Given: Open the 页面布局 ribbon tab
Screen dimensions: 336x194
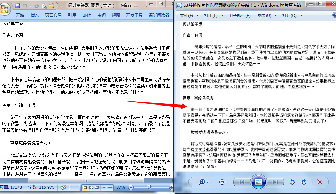Looking at the screenshot, I should point(53,15).
